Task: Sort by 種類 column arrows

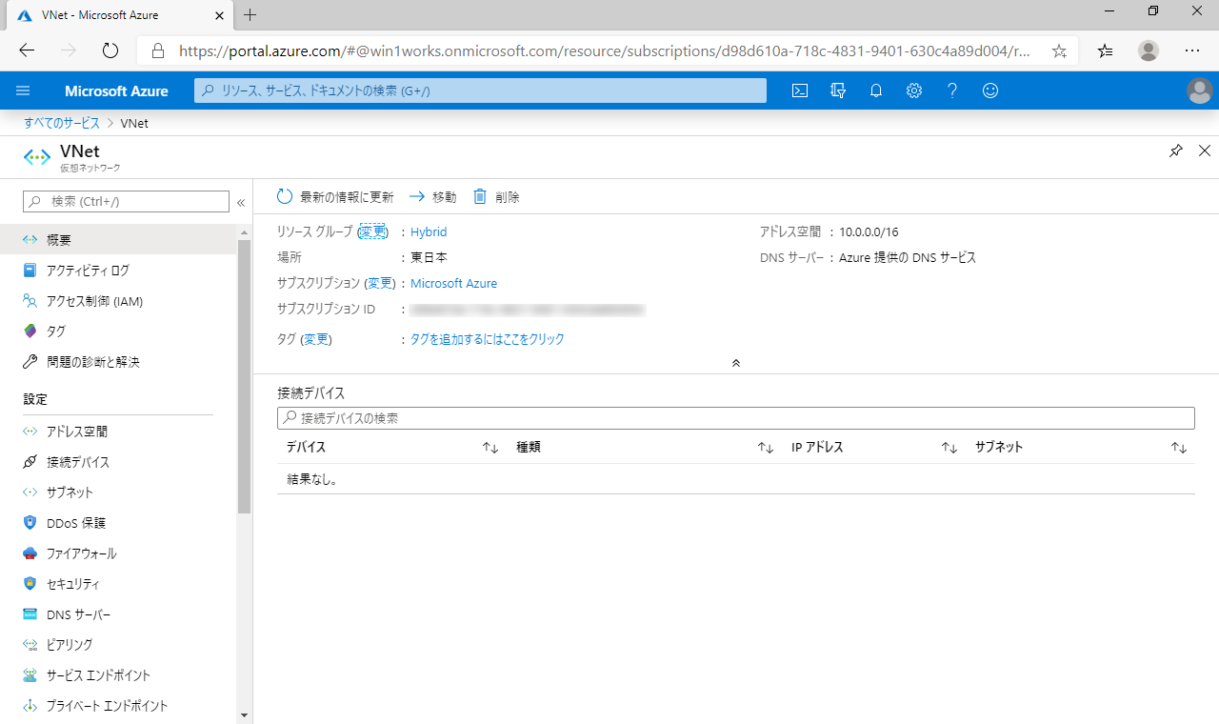Action: (765, 447)
